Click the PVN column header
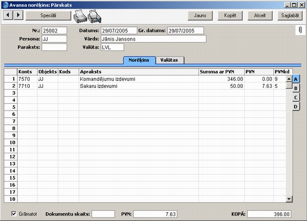Viewport: 307px width, 221px height. [x=259, y=72]
